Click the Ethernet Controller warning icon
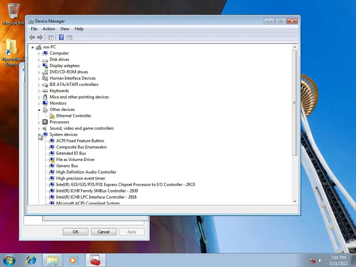The width and height of the screenshot is (356, 267). [x=52, y=116]
